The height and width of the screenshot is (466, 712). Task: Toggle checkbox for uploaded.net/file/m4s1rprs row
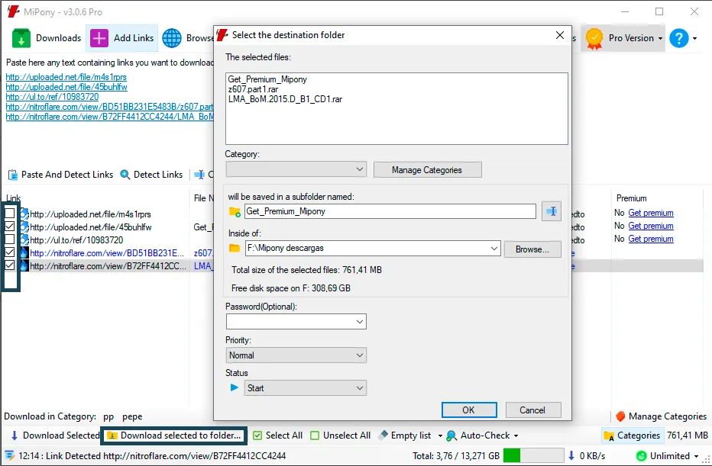[x=9, y=213]
